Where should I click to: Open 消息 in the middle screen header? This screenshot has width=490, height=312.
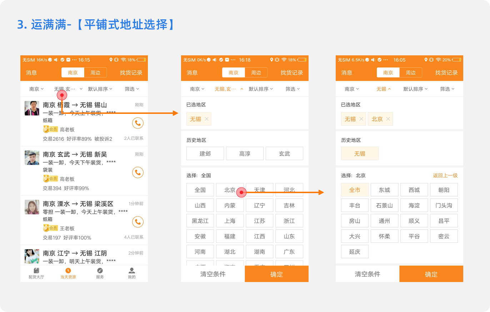[x=192, y=72]
